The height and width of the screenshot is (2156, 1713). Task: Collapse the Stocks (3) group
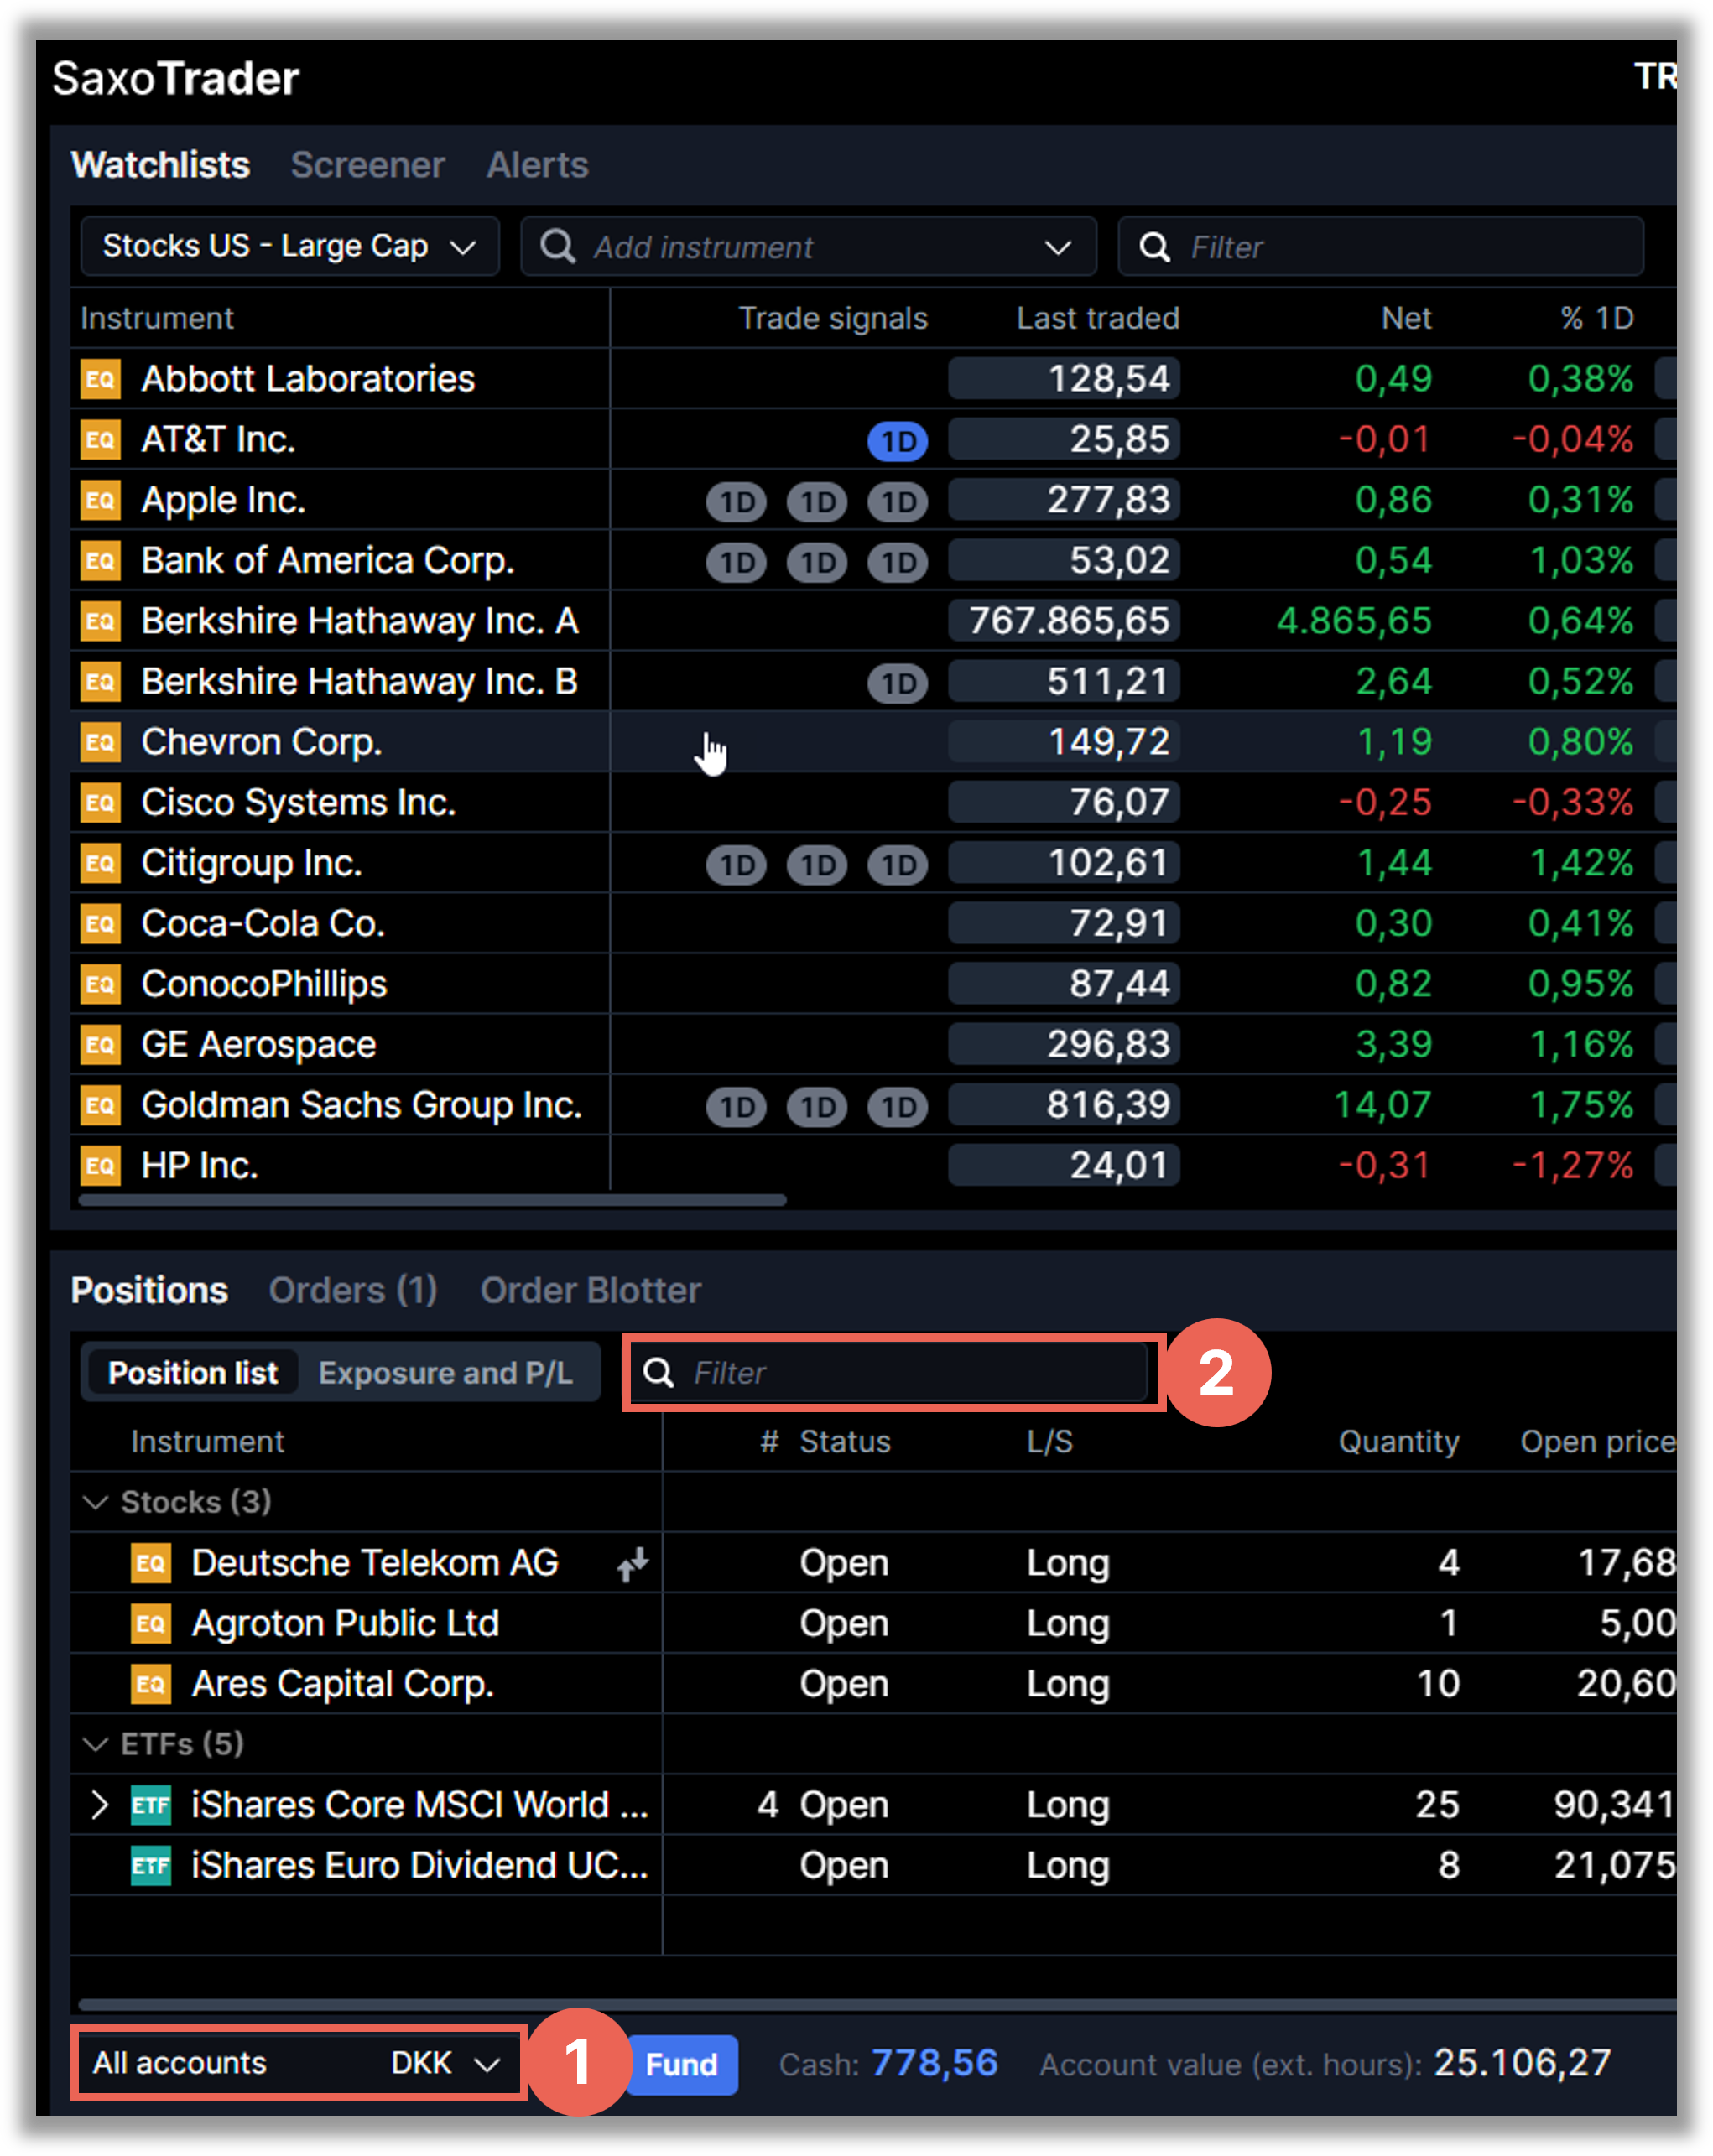coord(95,1502)
